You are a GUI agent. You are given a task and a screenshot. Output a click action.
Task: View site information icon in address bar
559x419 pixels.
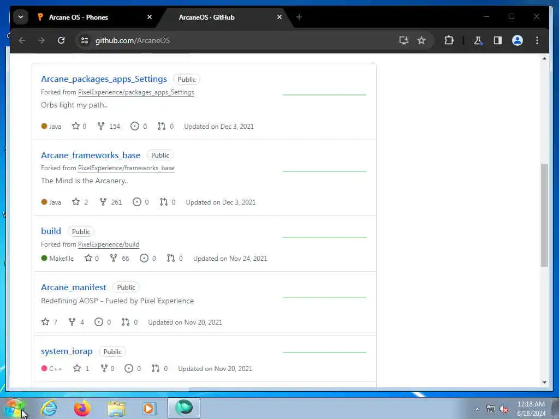tap(85, 40)
